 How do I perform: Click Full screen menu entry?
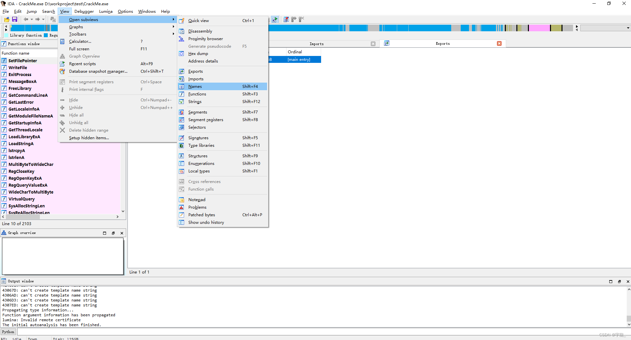[x=117, y=49]
